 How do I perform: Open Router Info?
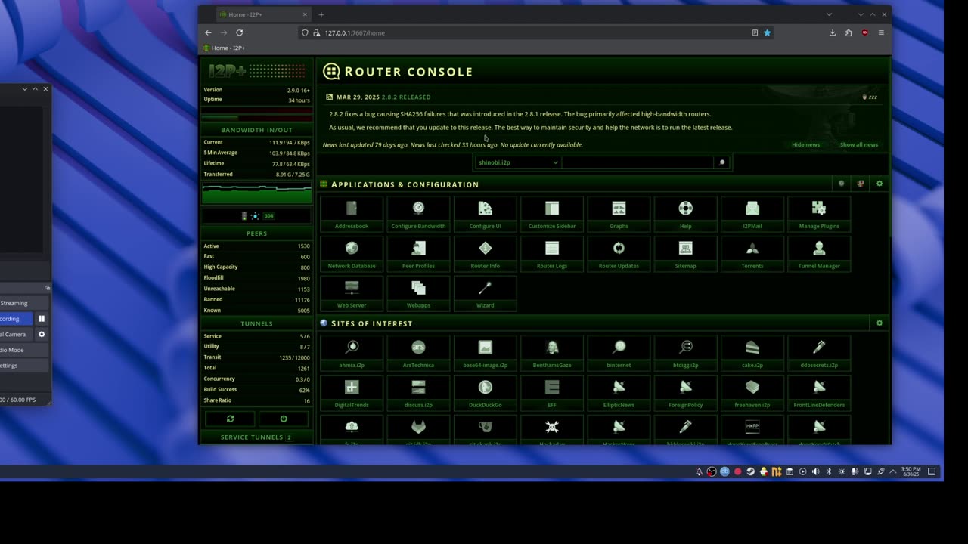485,254
